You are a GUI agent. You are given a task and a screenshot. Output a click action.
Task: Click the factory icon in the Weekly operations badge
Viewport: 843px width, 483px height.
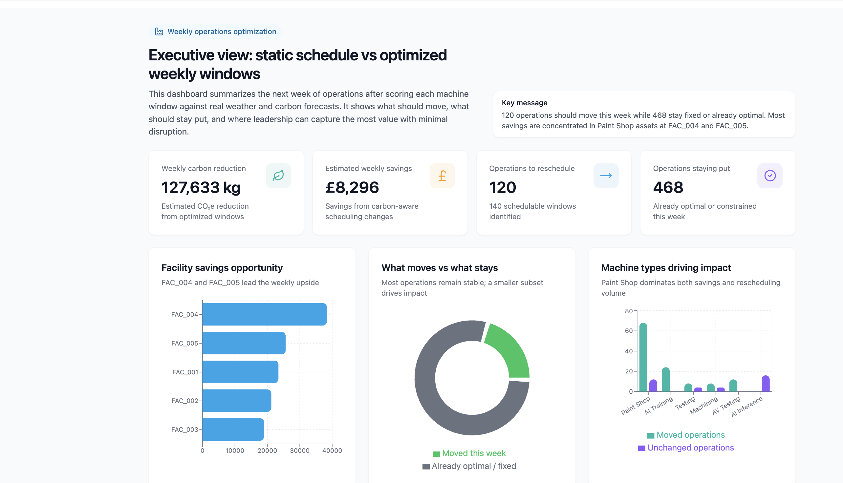[159, 31]
